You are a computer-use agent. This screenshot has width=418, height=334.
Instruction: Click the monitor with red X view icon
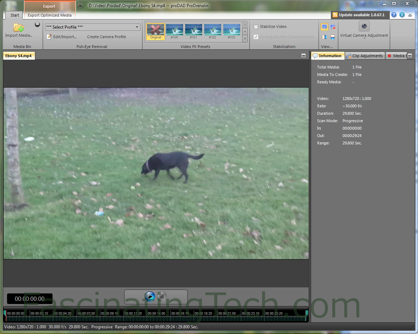333,27
